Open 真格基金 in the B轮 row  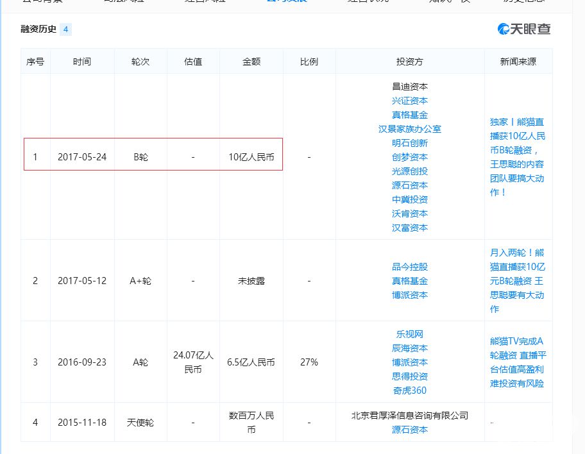(410, 115)
